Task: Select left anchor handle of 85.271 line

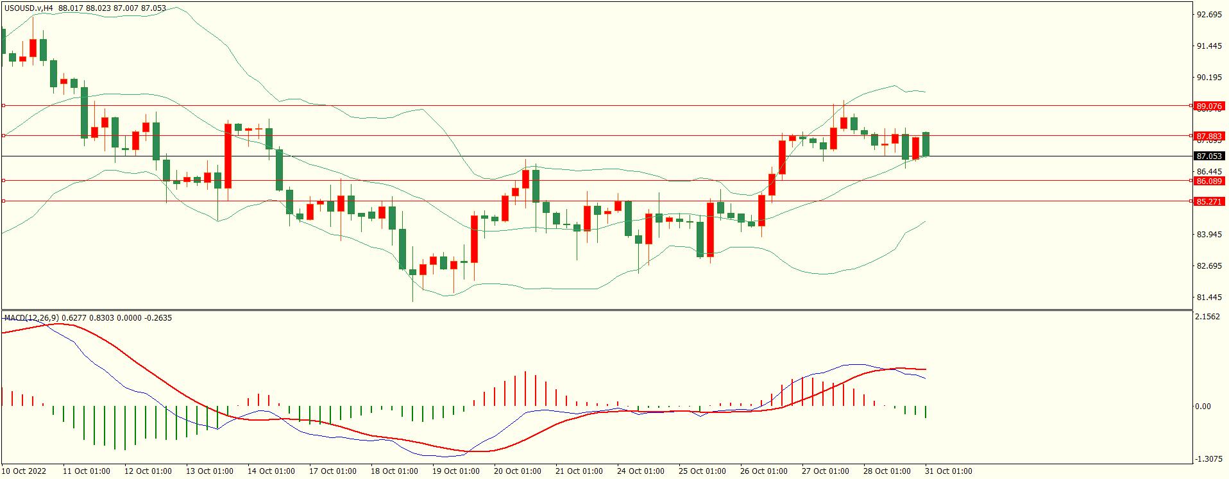Action: point(4,201)
